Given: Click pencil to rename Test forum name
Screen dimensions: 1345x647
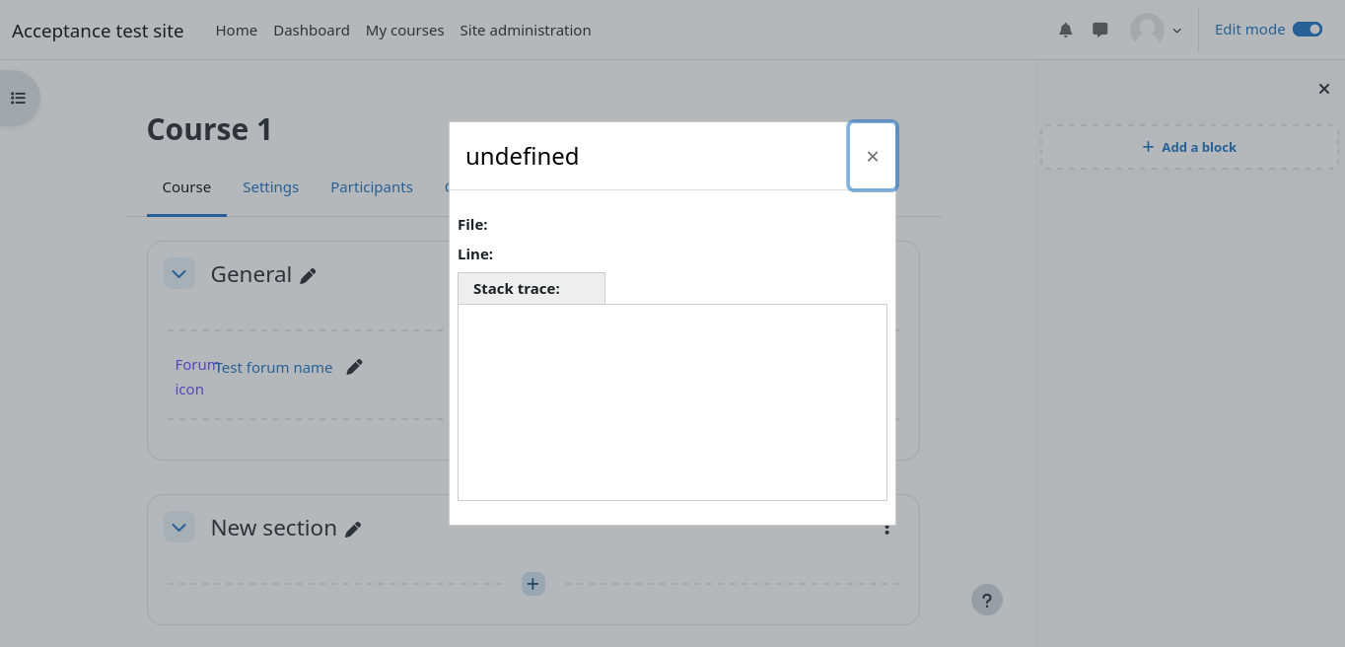Looking at the screenshot, I should click(x=355, y=367).
